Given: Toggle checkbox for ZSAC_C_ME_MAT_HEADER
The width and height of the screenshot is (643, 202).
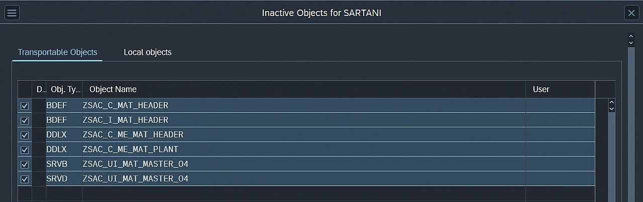Looking at the screenshot, I should coord(25,135).
